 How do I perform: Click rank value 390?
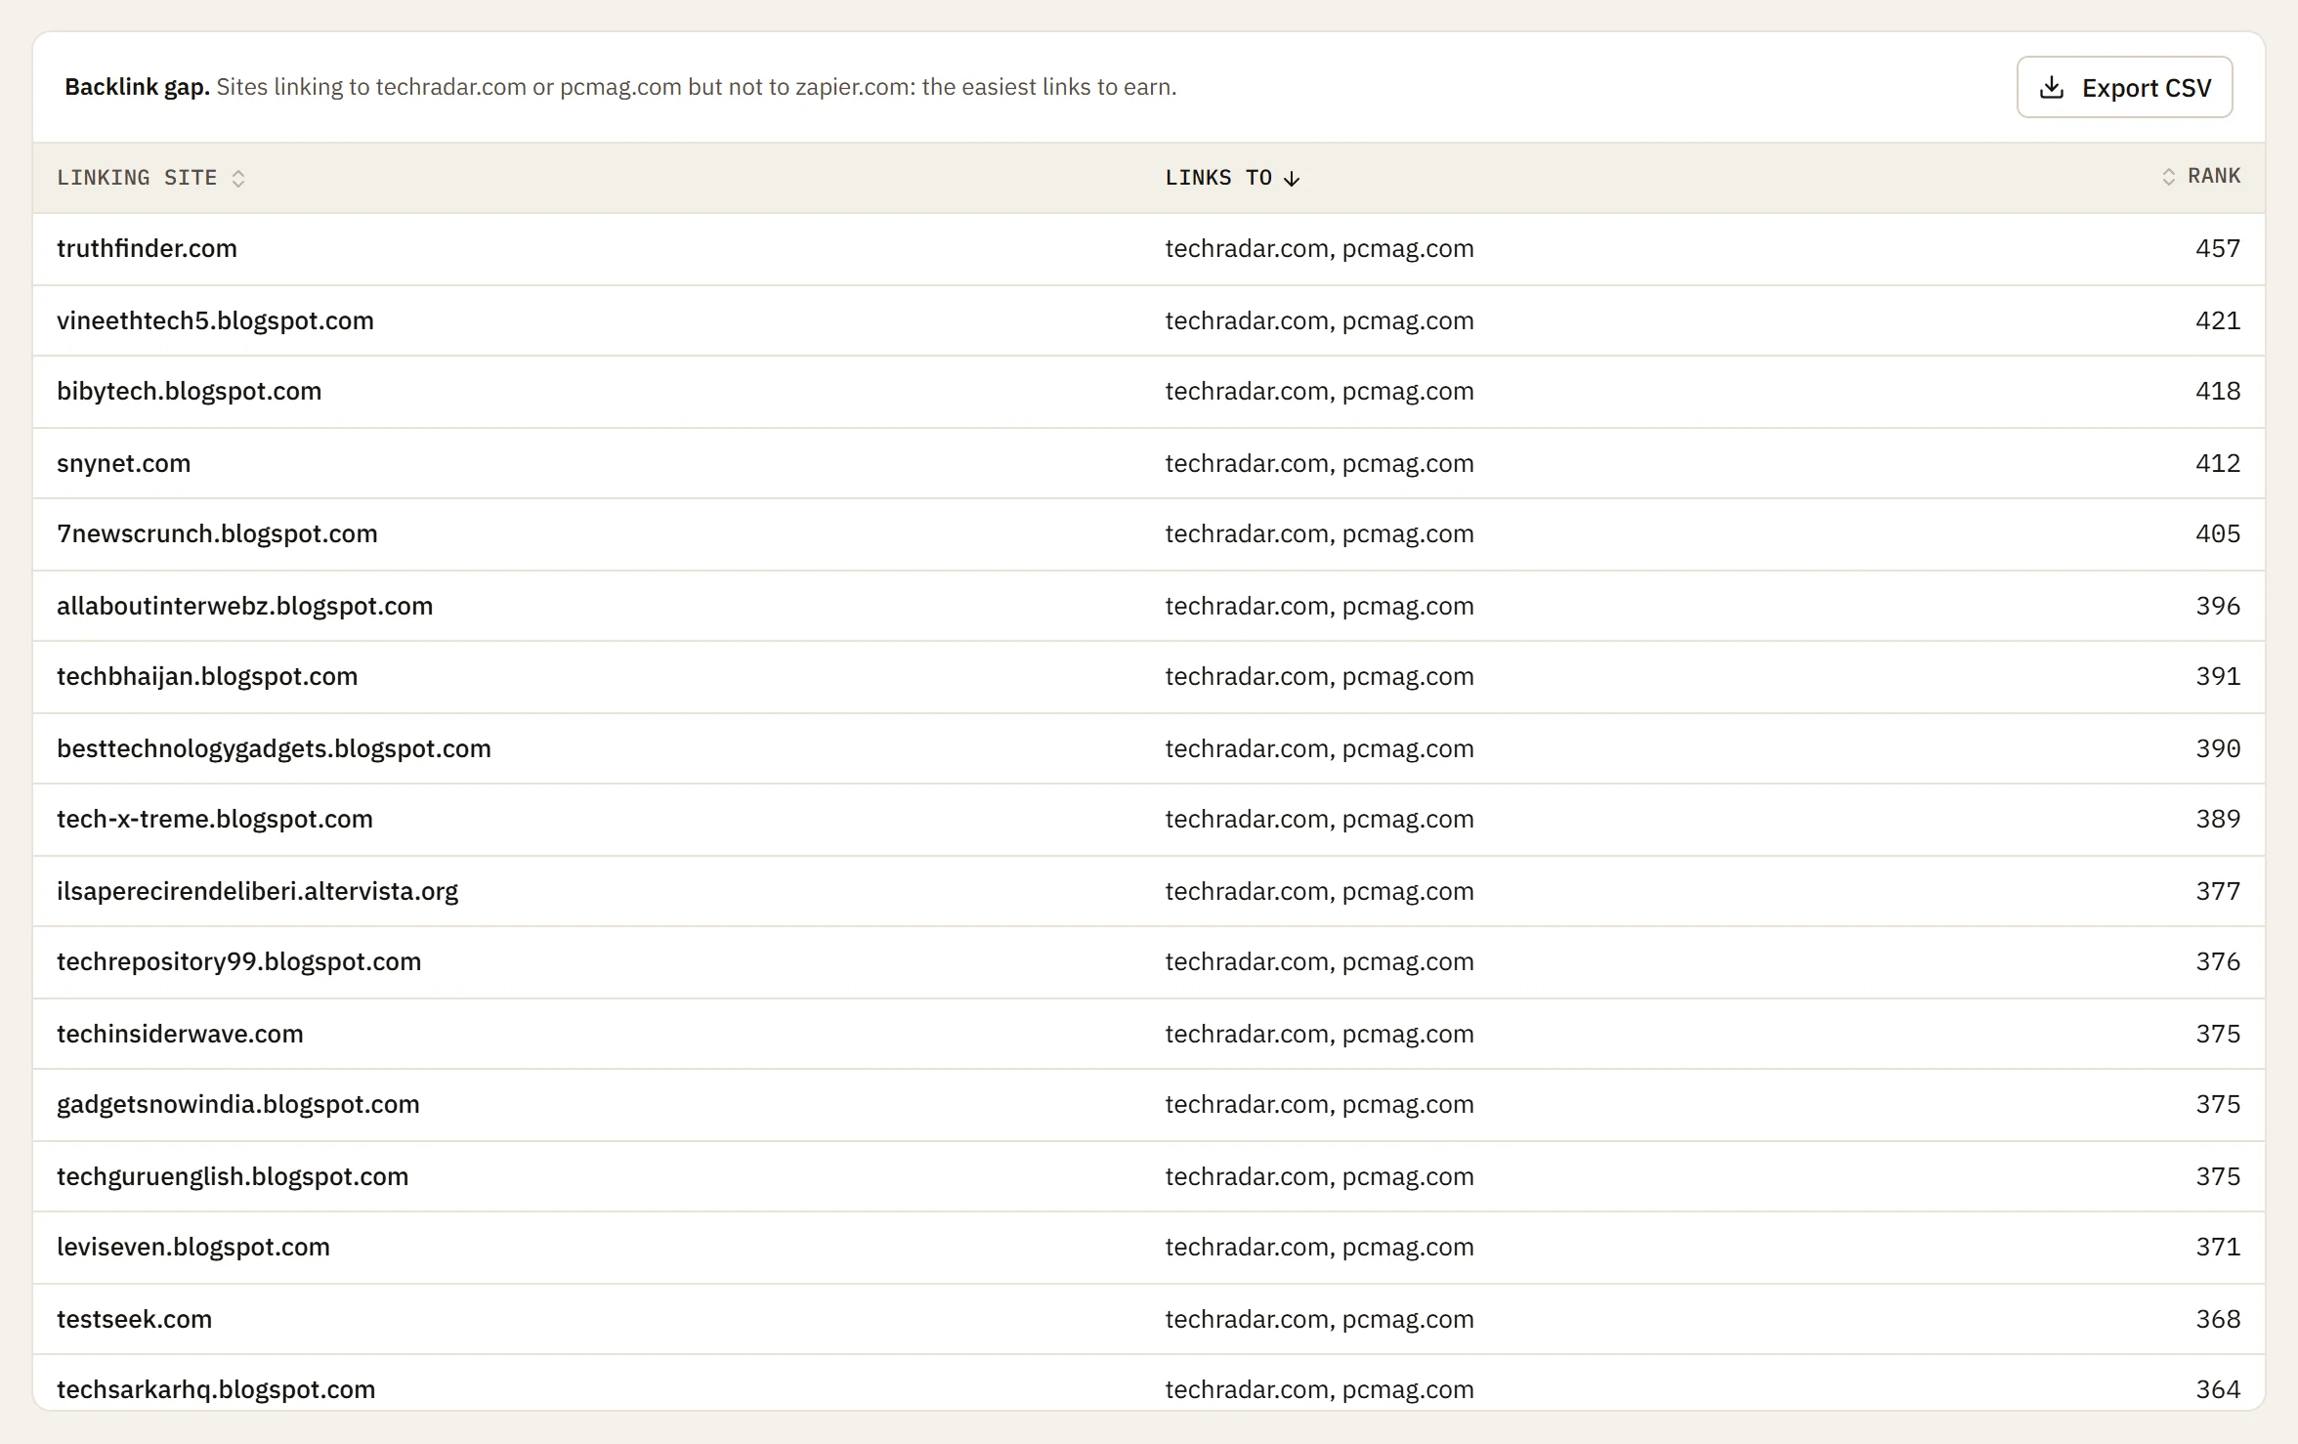click(2218, 748)
